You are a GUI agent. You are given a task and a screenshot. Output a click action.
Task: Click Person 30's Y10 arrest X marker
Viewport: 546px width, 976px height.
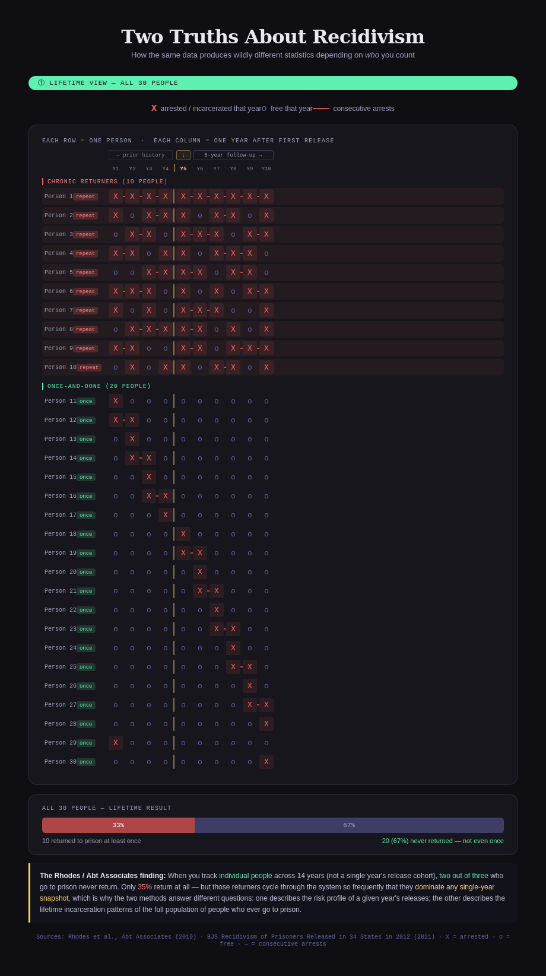click(266, 762)
